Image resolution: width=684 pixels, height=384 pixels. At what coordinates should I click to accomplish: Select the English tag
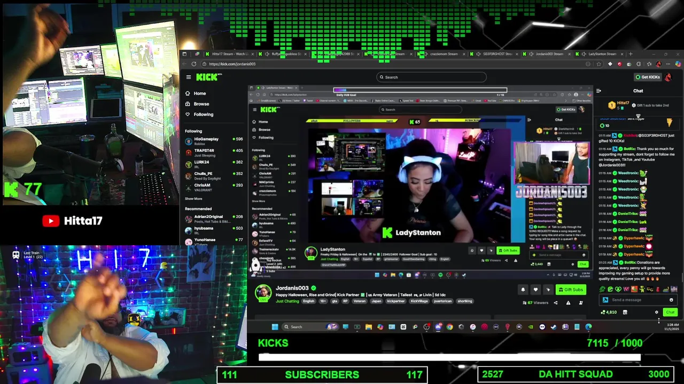[x=309, y=301]
